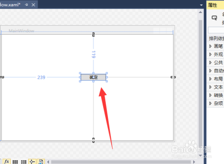Expand the 布局 property category
Viewport: 224px width, 164px height.
pyautogui.click(x=210, y=79)
